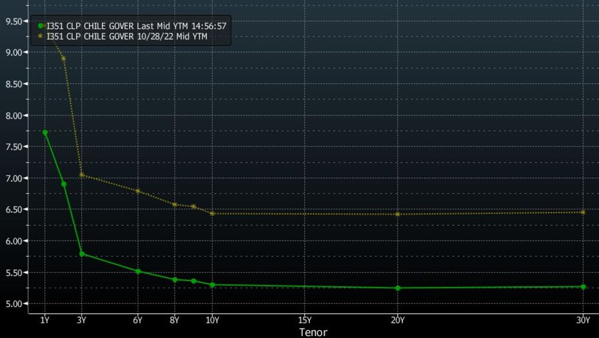The image size is (599, 338).
Task: Click yellow dotted curve's 6Y point
Action: [x=138, y=191]
